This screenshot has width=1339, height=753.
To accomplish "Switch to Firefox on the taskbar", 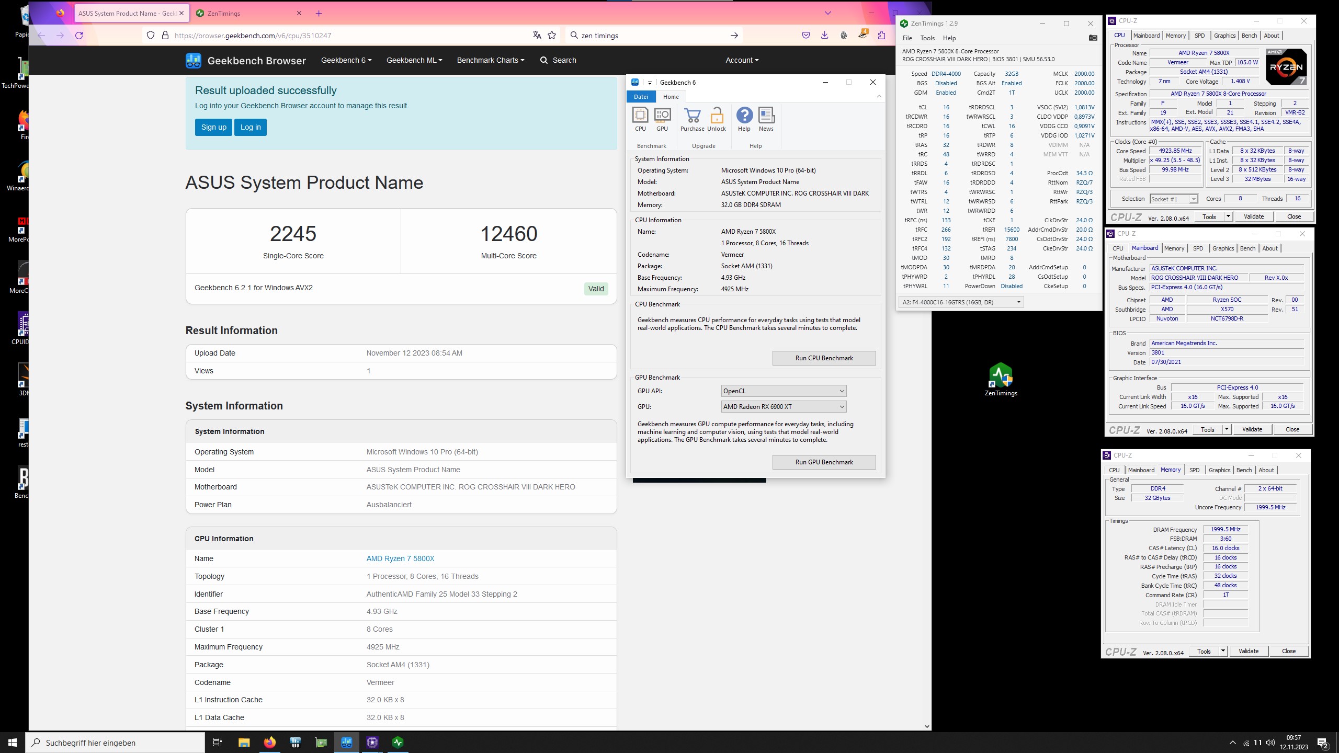I will (x=270, y=743).
